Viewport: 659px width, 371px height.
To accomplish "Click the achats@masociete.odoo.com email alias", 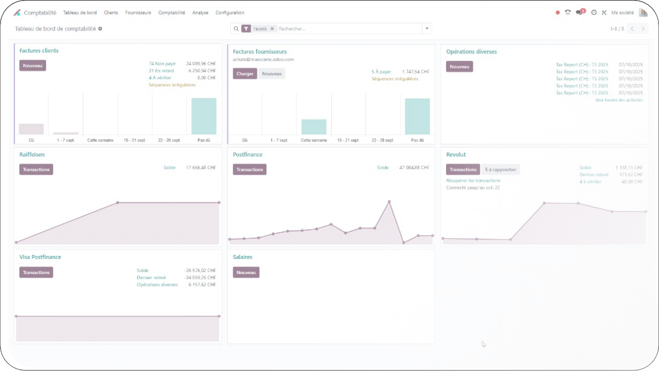I will tap(263, 60).
